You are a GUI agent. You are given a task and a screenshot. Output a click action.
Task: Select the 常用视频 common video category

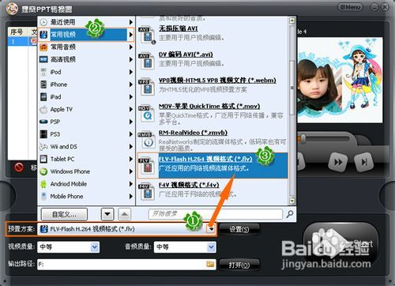[x=86, y=35]
